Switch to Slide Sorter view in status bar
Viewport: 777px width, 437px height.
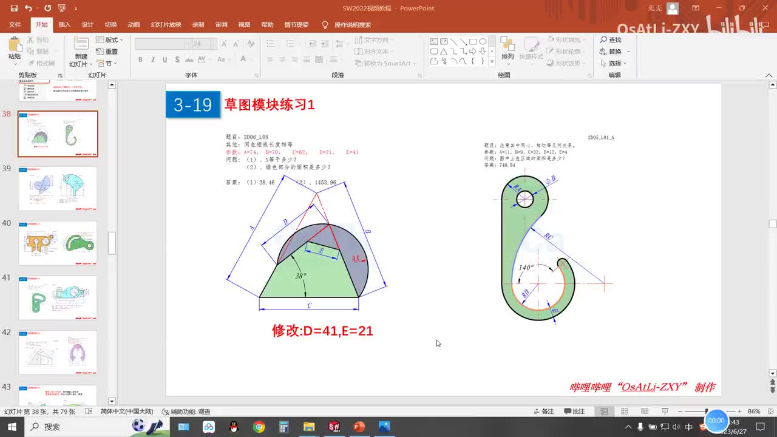pos(624,412)
